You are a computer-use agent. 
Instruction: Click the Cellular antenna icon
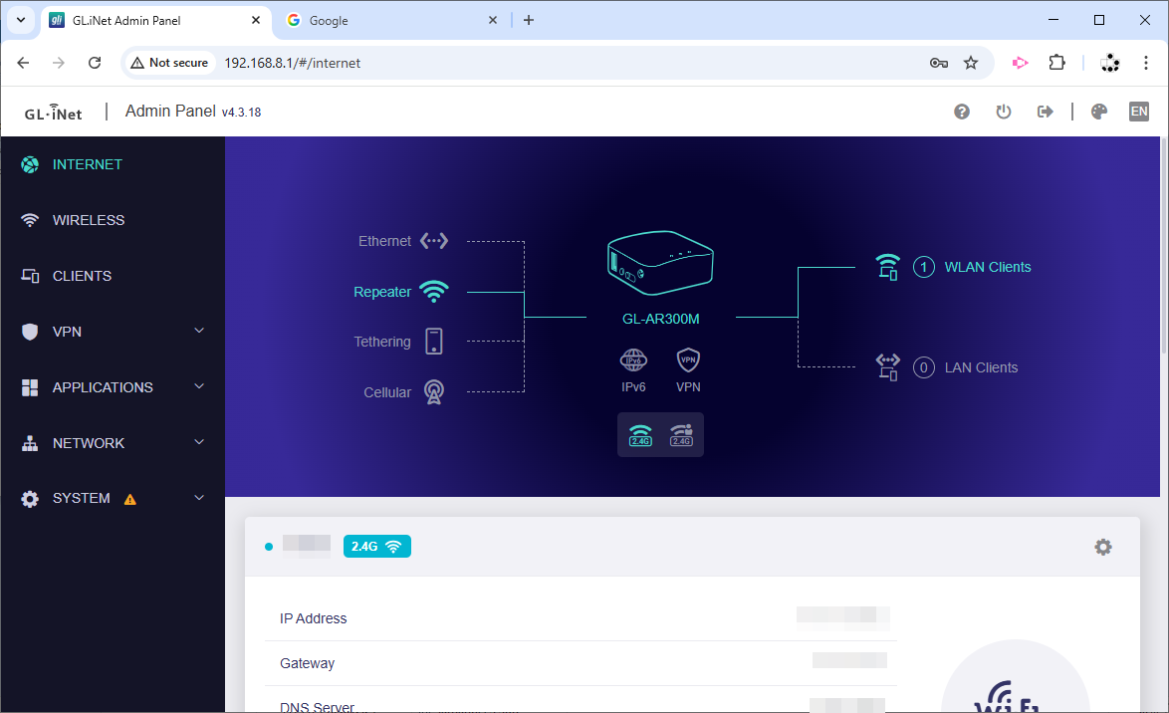click(x=433, y=392)
